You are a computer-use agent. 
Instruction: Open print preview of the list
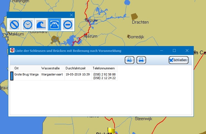point(130,60)
